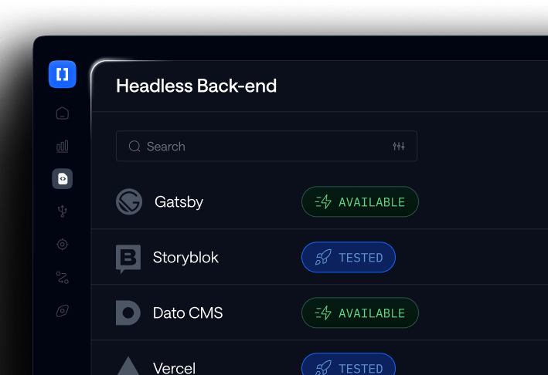Focus the Search input field
Viewport: 548px width, 375px height.
[x=267, y=146]
